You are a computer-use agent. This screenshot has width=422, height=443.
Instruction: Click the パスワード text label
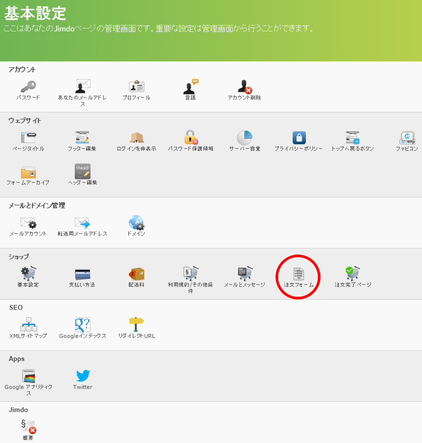point(28,97)
